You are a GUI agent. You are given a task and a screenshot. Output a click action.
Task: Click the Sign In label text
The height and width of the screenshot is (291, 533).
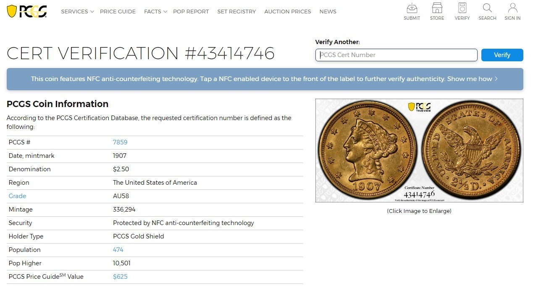[x=512, y=18]
